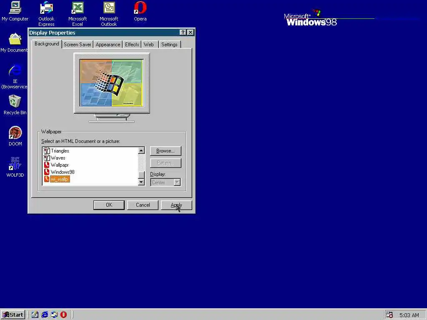This screenshot has width=427, height=320.
Task: Click the wallpaper list scroll up arrow
Action: click(141, 150)
